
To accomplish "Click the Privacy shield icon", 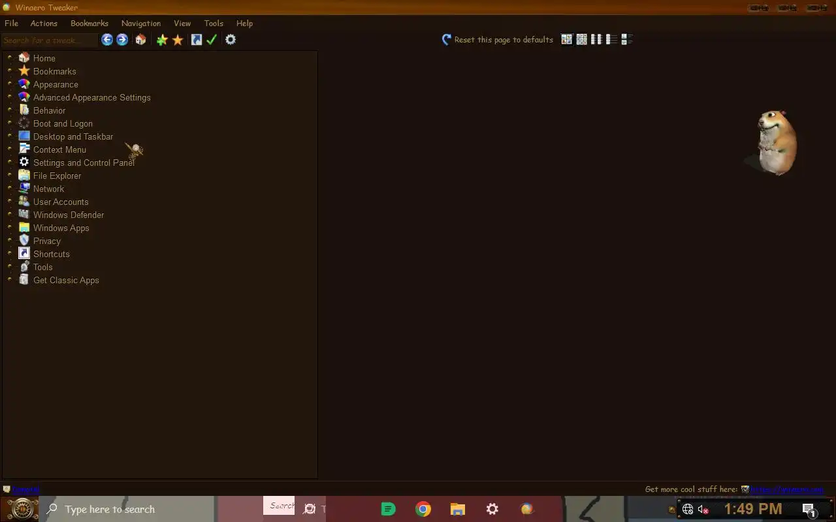I will [x=24, y=240].
